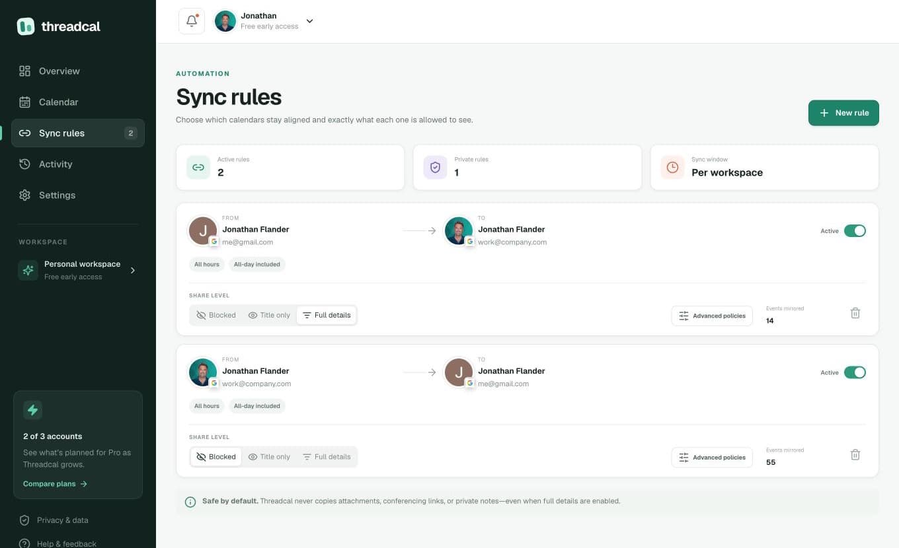This screenshot has height=548, width=899.
Task: Click All hours tag in second rule
Action: click(x=207, y=406)
